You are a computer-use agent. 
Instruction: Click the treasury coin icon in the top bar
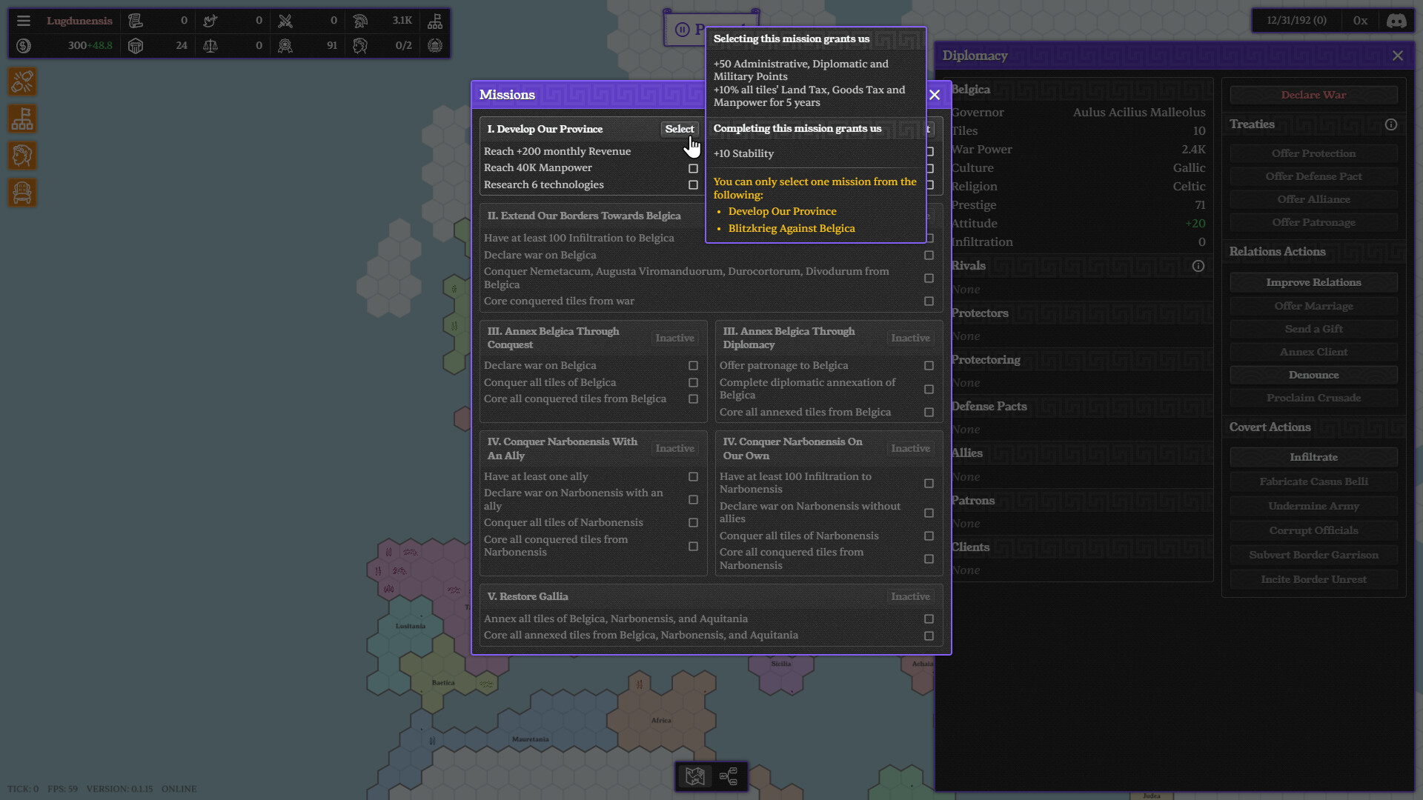pos(23,45)
